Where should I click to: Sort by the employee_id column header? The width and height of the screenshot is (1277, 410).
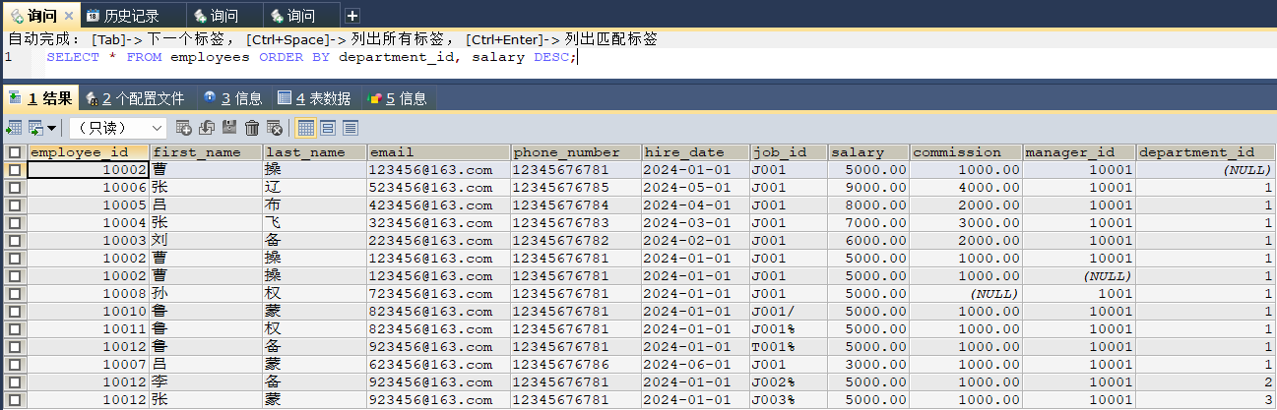coord(88,152)
